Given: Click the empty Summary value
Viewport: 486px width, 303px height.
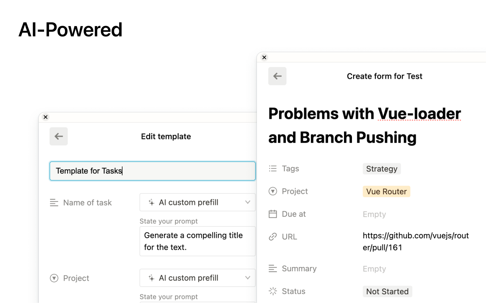Looking at the screenshot, I should point(374,269).
